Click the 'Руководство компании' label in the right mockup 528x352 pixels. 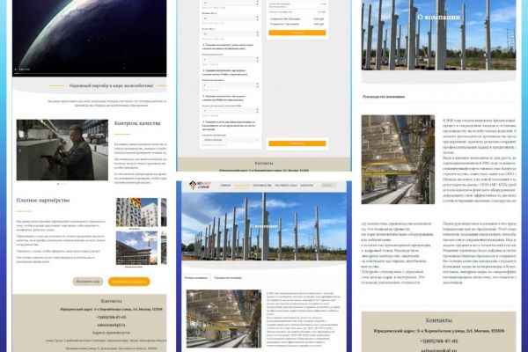384,97
